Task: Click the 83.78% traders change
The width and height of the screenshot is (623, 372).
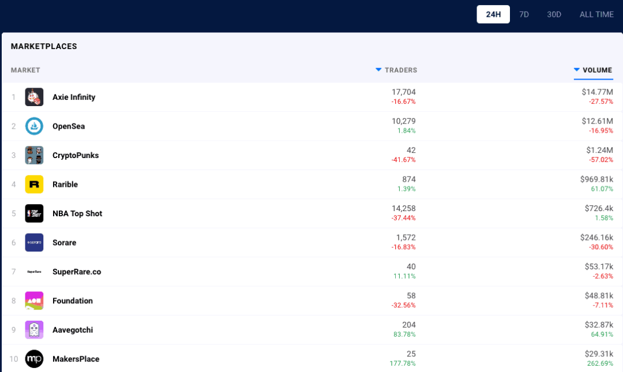Action: pyautogui.click(x=404, y=335)
